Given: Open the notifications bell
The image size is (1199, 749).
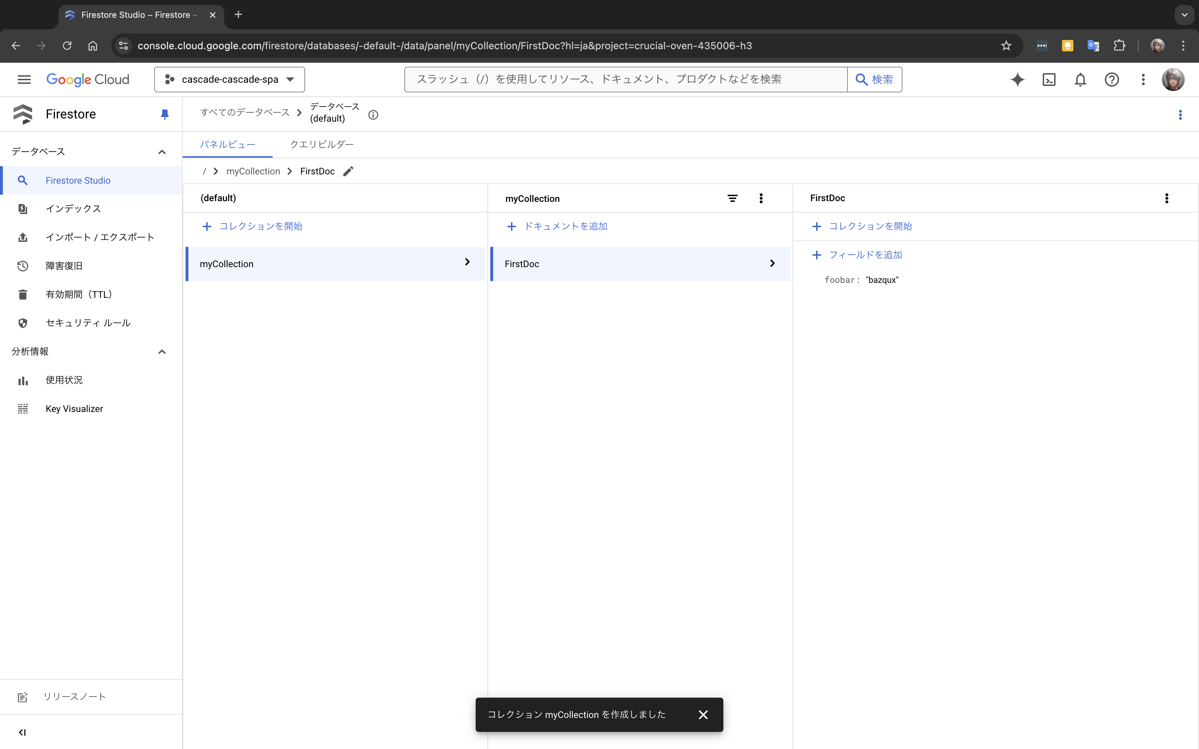Looking at the screenshot, I should 1080,80.
